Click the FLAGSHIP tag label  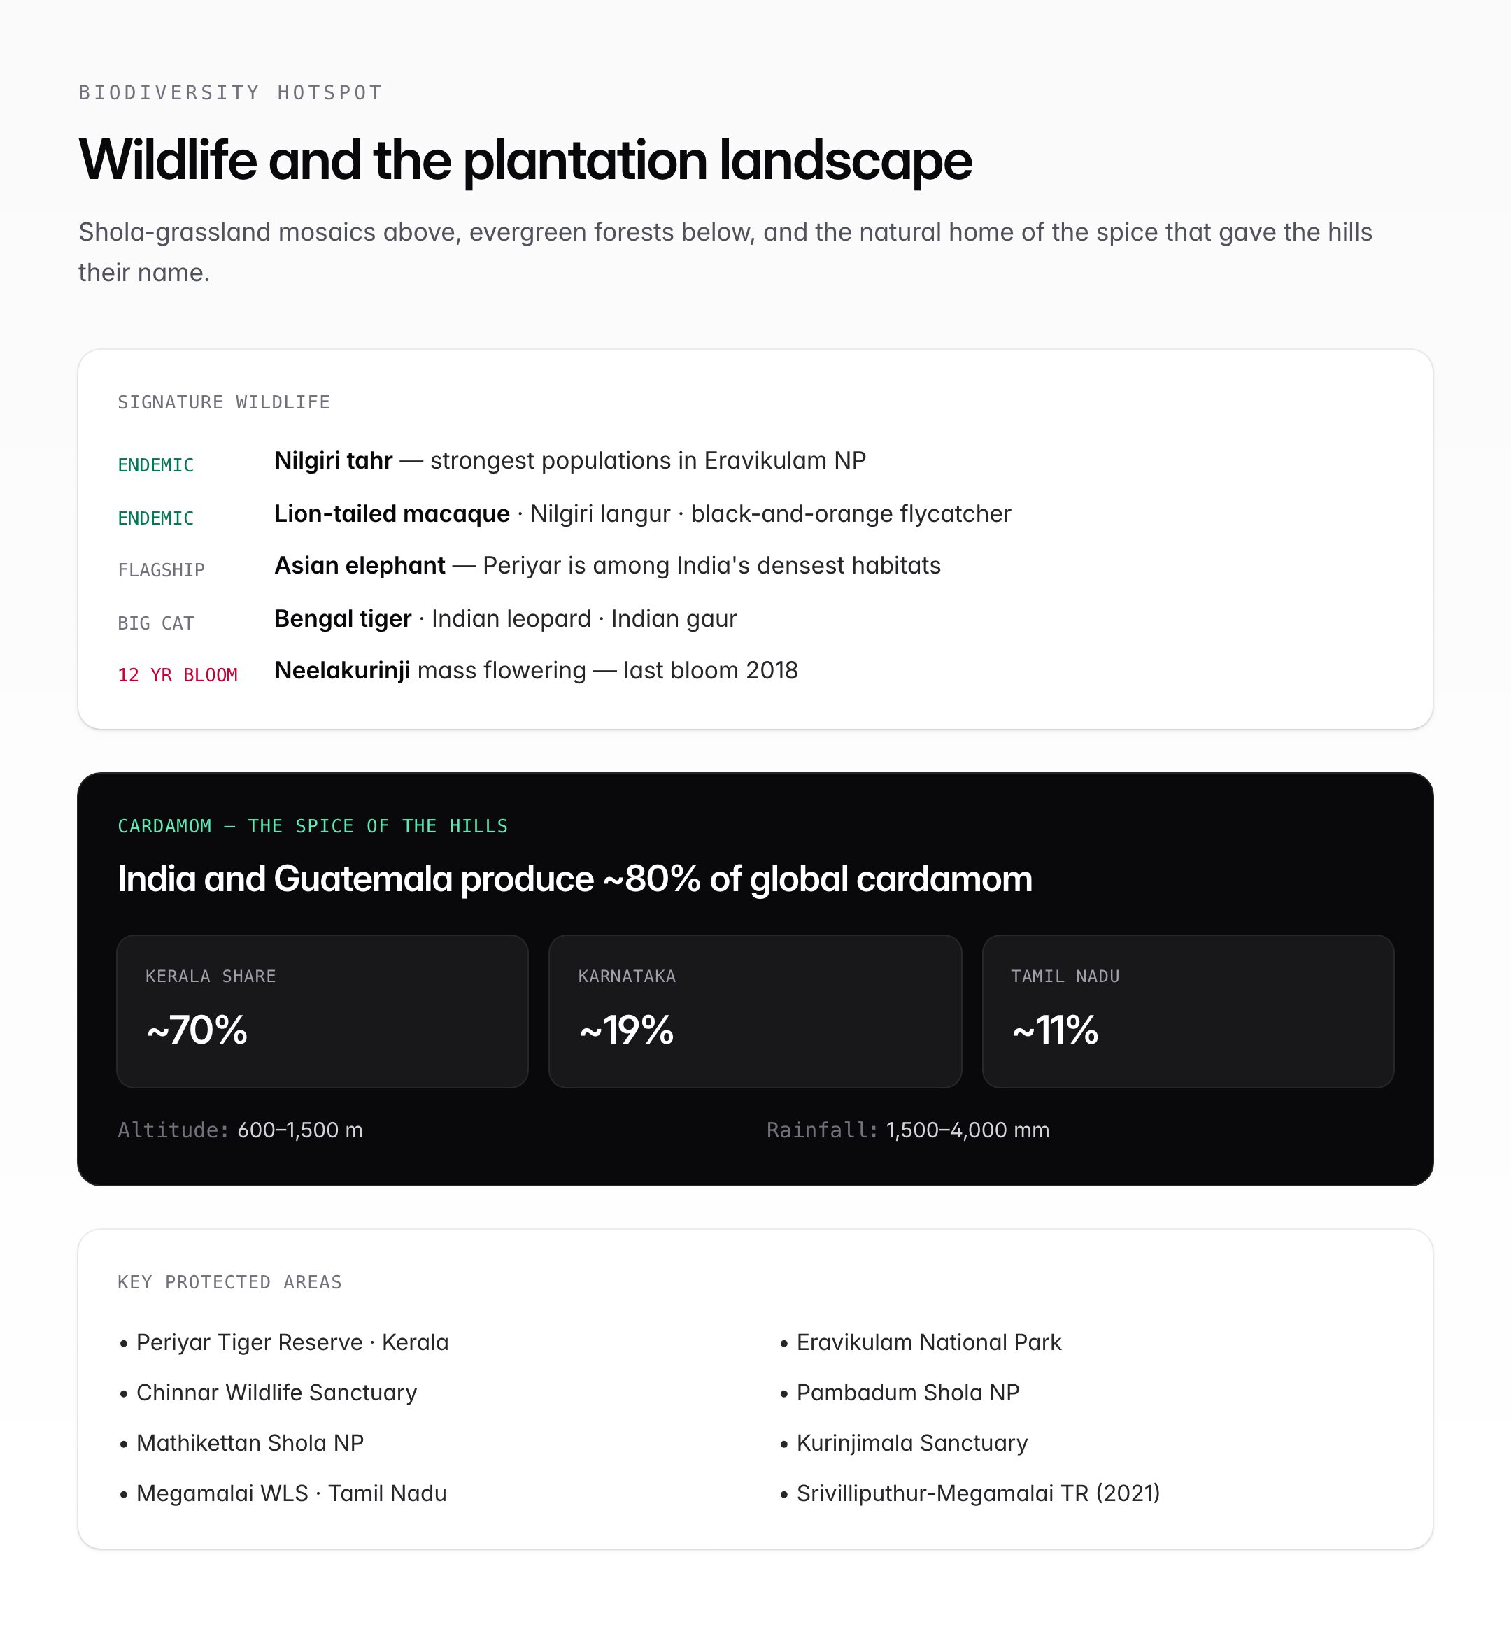click(x=161, y=571)
